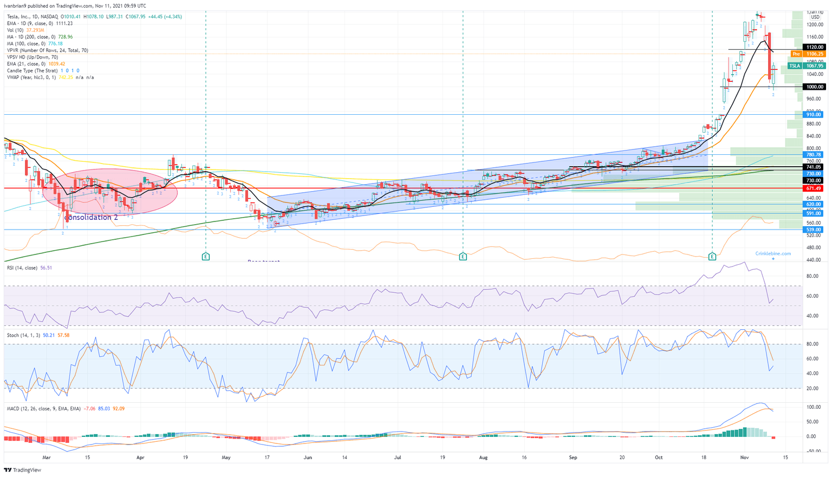Click the 910.00 blue price label
The height and width of the screenshot is (477, 832).
pos(814,115)
